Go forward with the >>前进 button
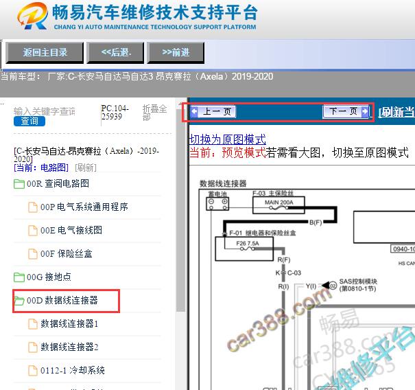415x390 pixels. point(176,52)
